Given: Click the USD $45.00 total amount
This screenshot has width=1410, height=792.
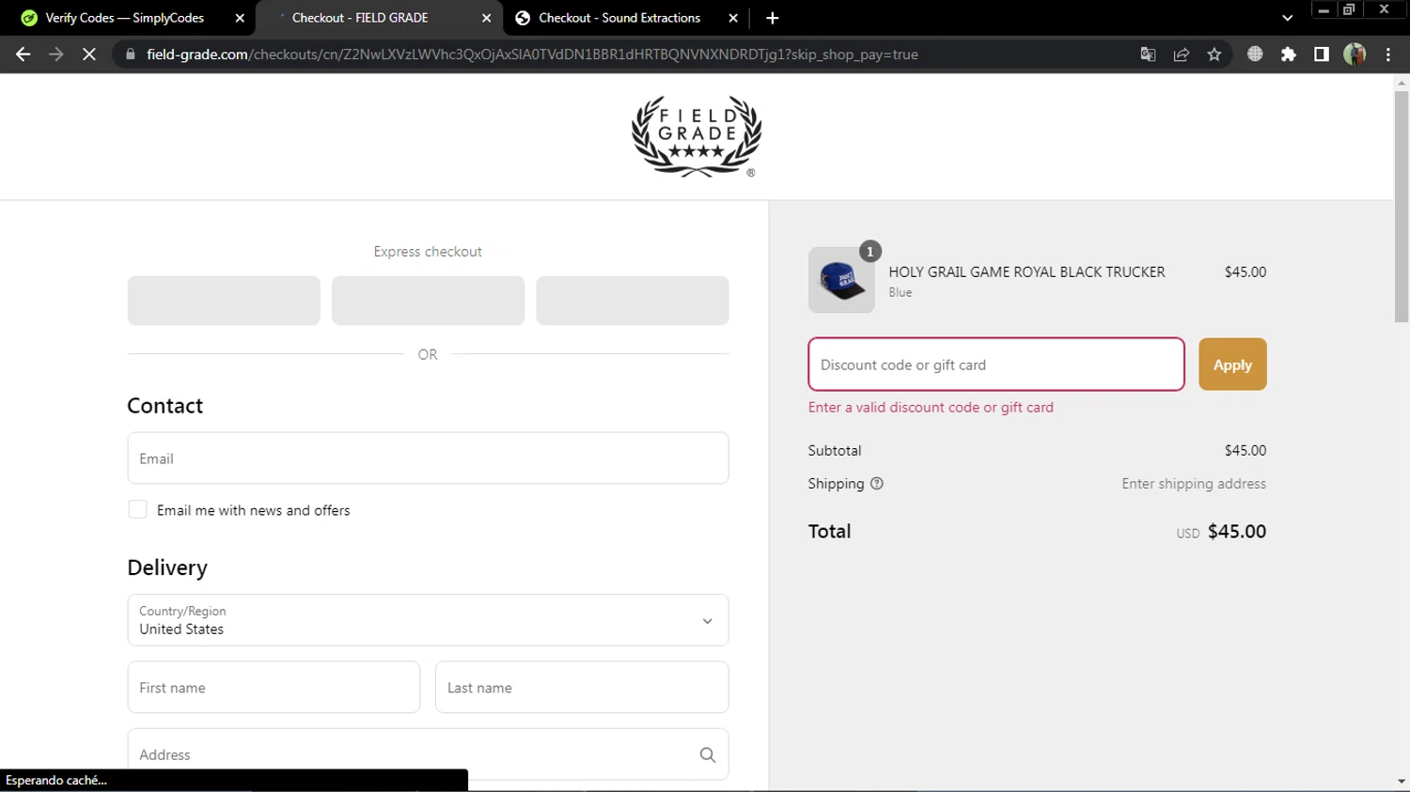Looking at the screenshot, I should click(x=1221, y=532).
